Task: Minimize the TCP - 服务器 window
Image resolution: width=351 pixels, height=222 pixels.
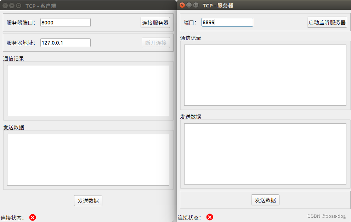Action: pos(189,5)
